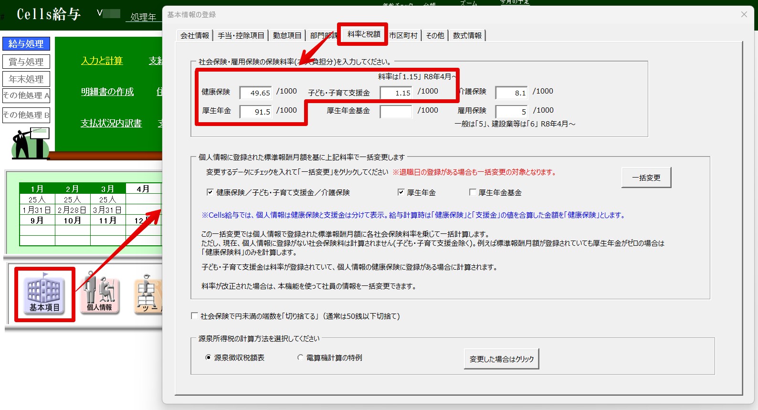Screen dimensions: 758x410
Task: Select the 源泉徴収税額表 radio button
Action: tap(208, 357)
